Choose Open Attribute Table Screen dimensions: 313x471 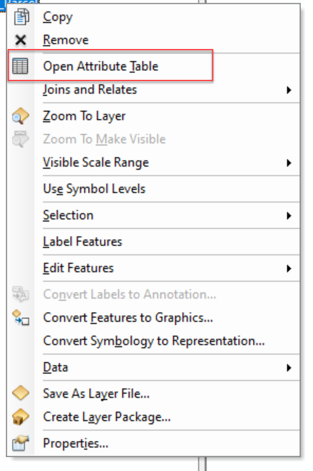click(101, 66)
